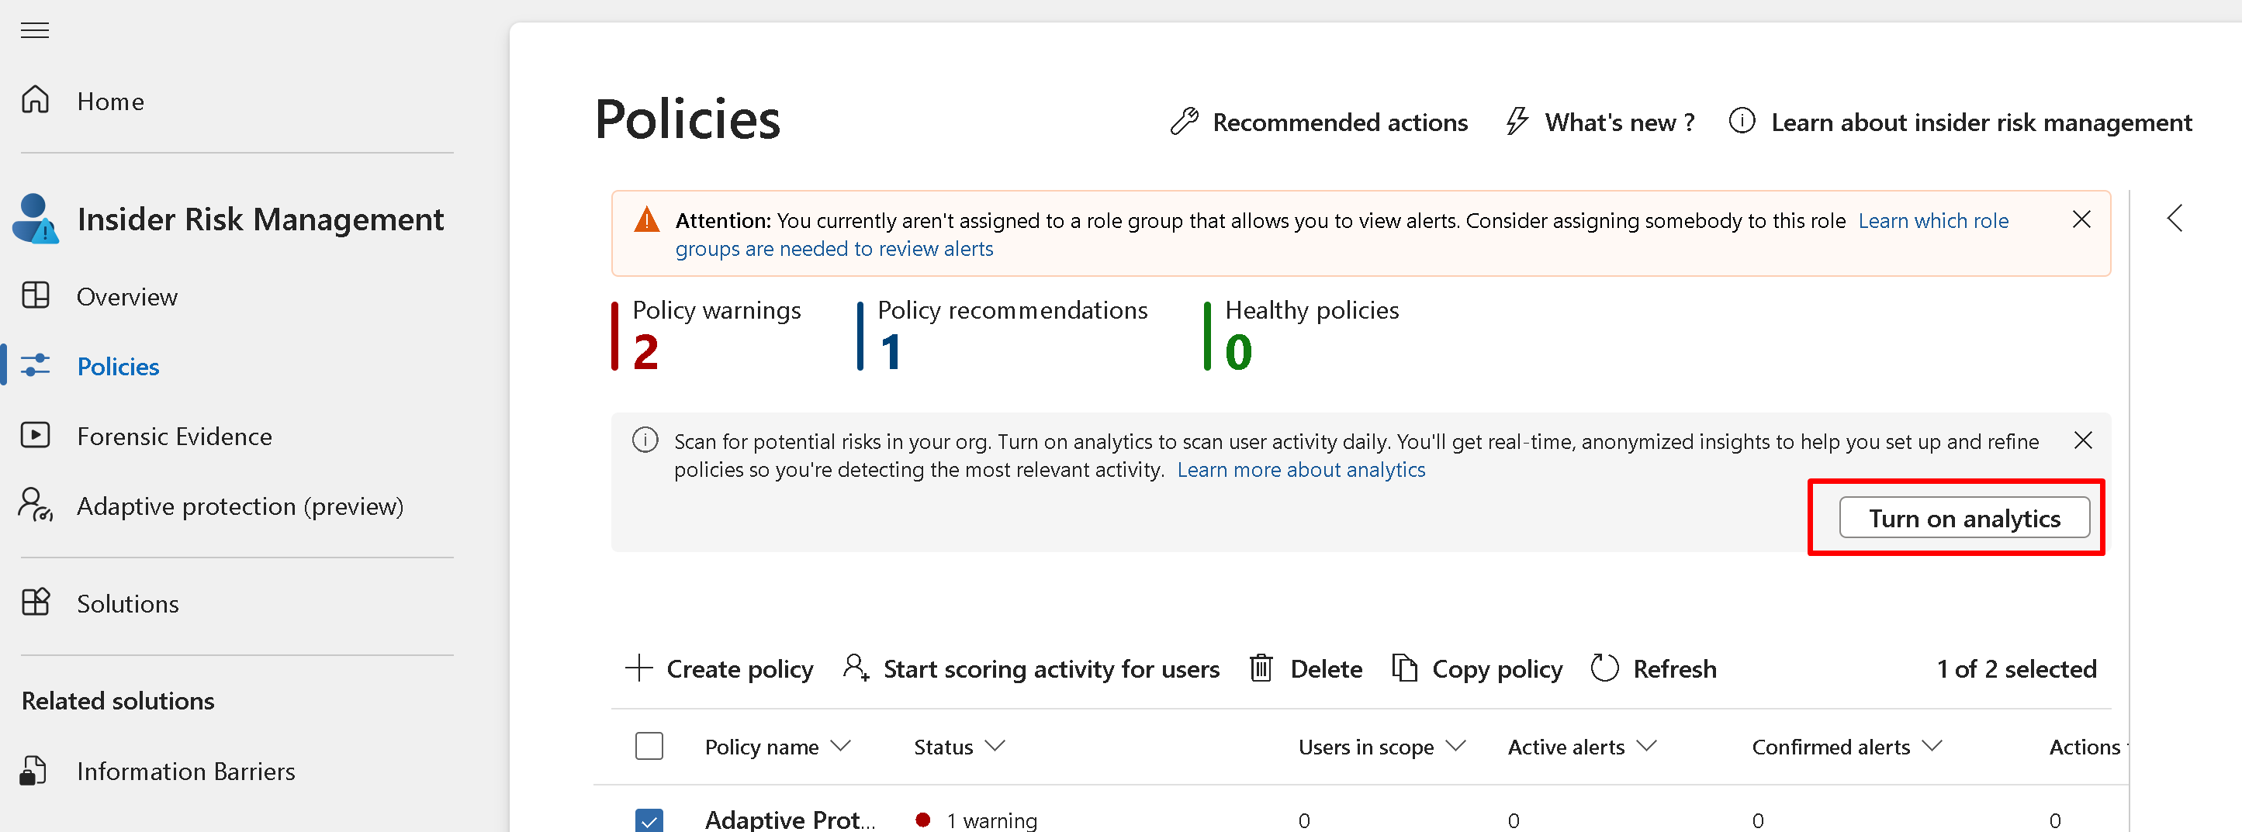
Task: Open What's new lightning icon
Action: coord(1517,122)
